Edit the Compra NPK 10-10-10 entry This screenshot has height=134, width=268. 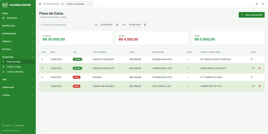pyautogui.click(x=253, y=86)
